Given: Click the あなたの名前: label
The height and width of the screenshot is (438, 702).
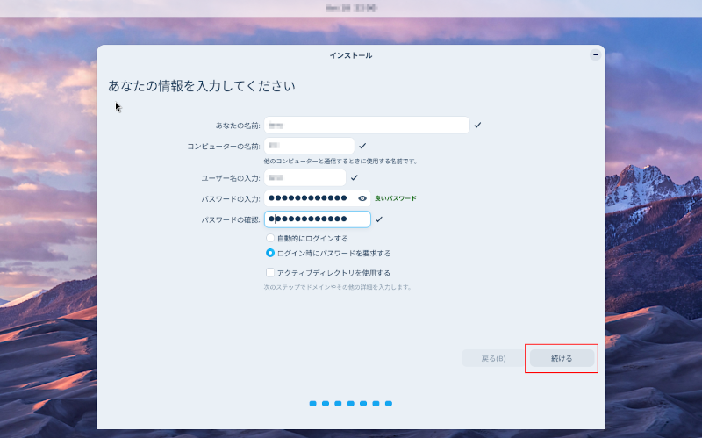Looking at the screenshot, I should click(238, 126).
